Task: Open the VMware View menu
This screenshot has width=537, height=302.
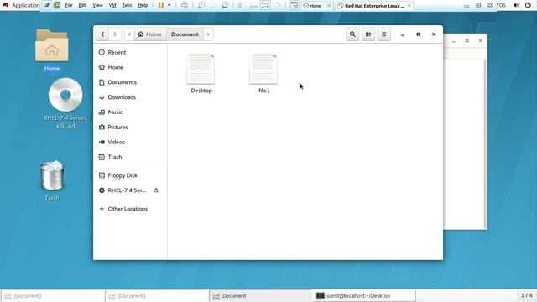Action: pyautogui.click(x=97, y=5)
